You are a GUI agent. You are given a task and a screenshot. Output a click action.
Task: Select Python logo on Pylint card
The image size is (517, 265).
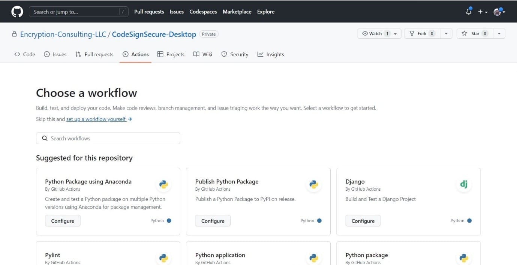pyautogui.click(x=163, y=258)
